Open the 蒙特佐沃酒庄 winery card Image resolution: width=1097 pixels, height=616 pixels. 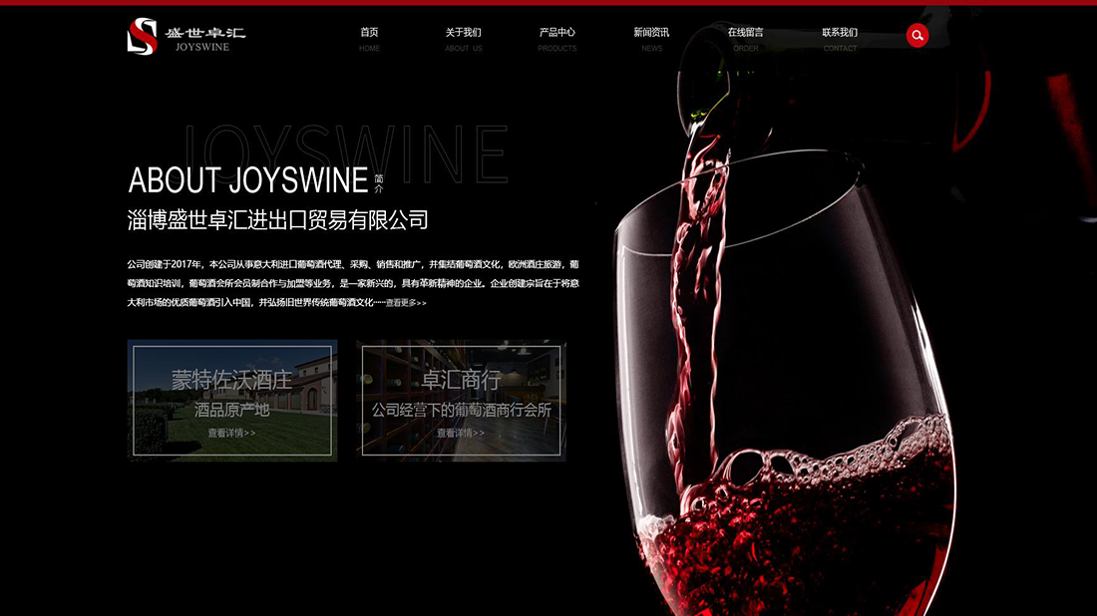(232, 401)
